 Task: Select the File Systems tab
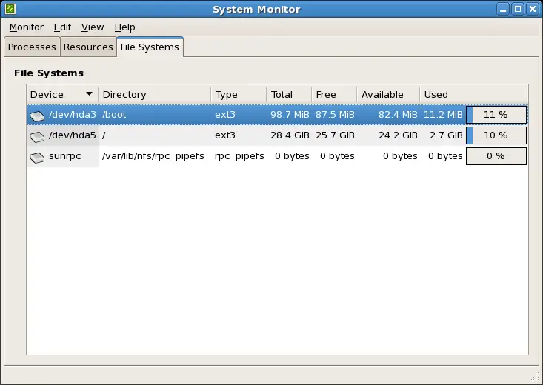[x=150, y=47]
